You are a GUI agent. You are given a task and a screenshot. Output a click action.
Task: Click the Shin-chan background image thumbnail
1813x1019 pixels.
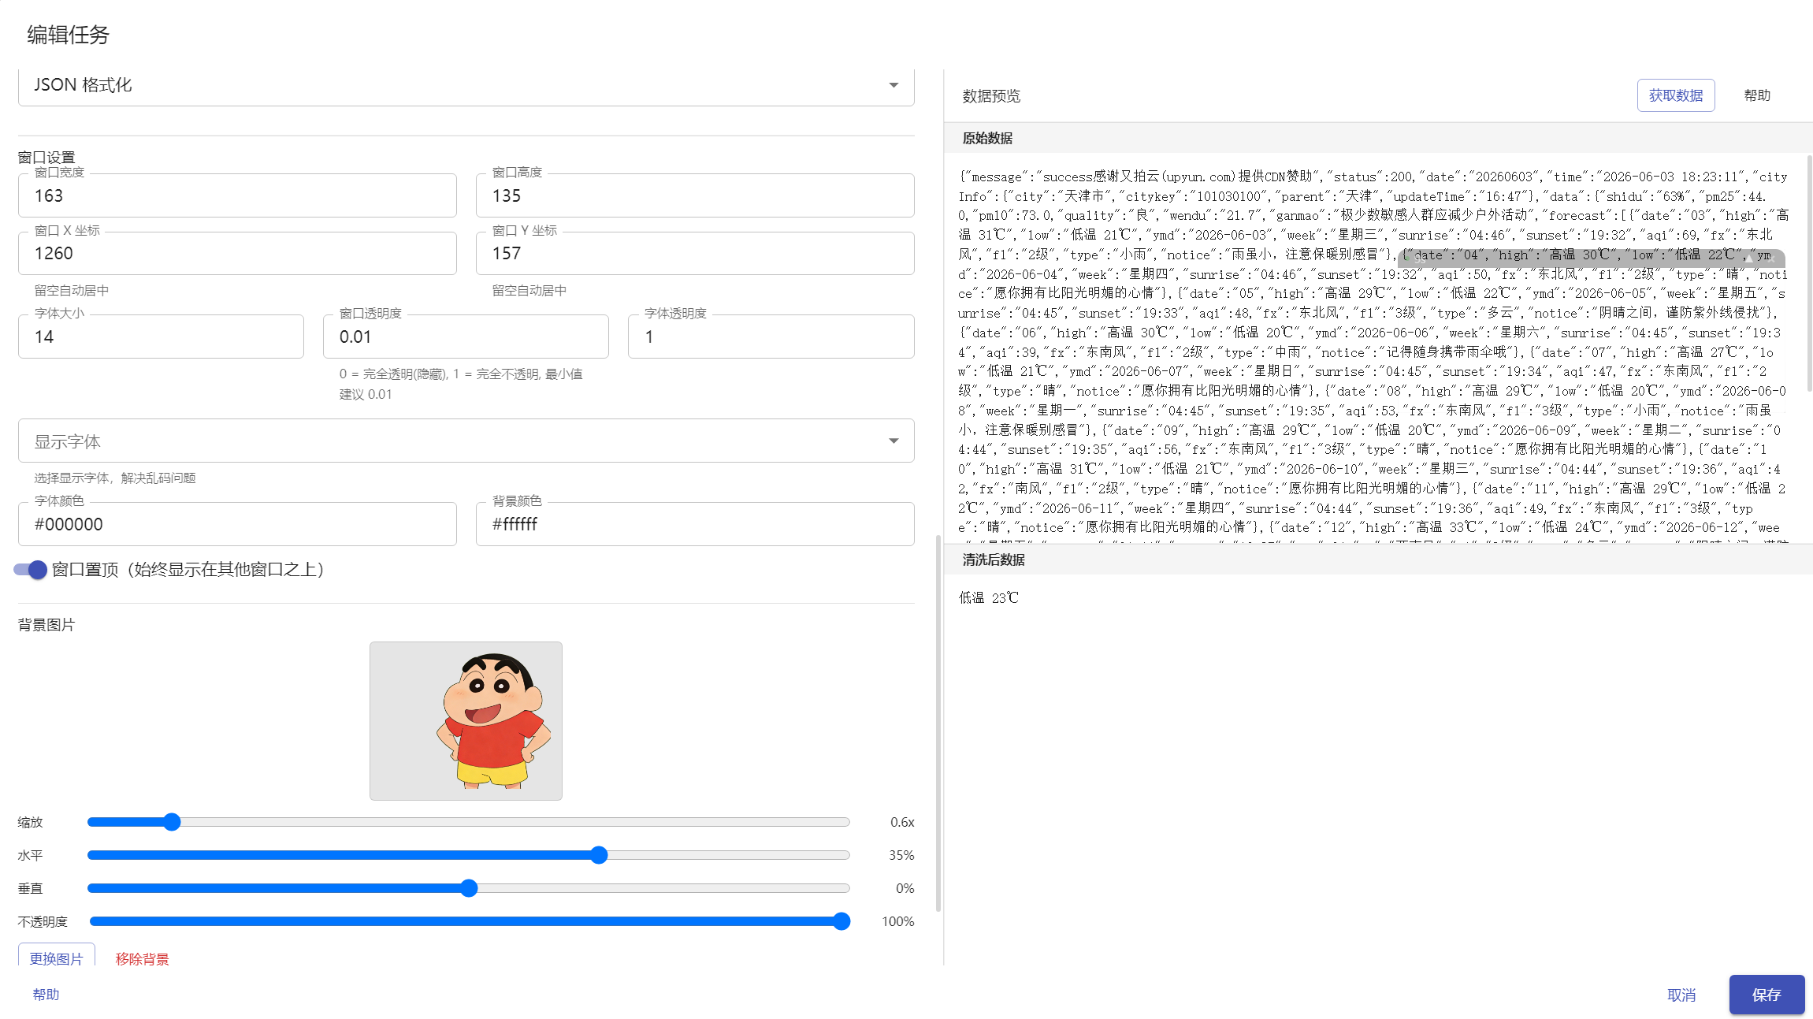pos(466,721)
